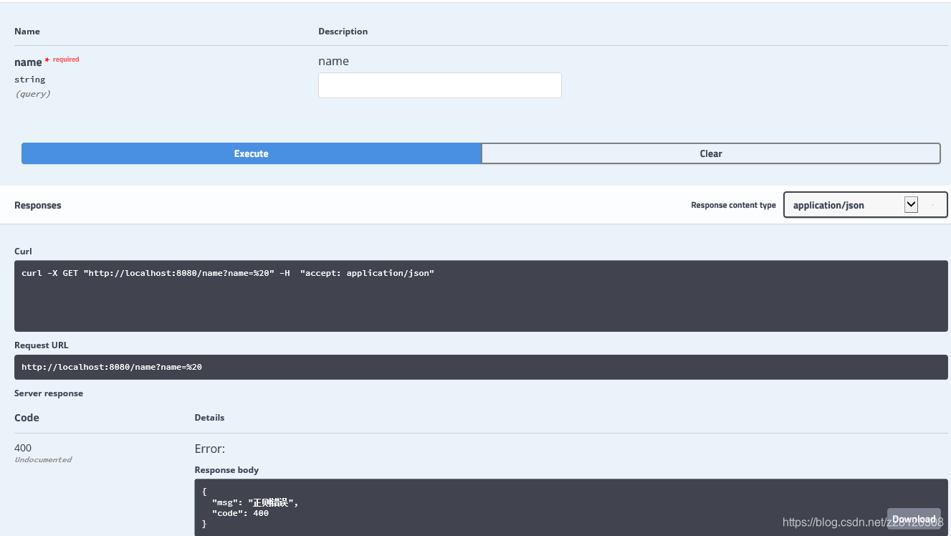
Task: Click the dropdown arrow beside application/json
Action: [911, 204]
